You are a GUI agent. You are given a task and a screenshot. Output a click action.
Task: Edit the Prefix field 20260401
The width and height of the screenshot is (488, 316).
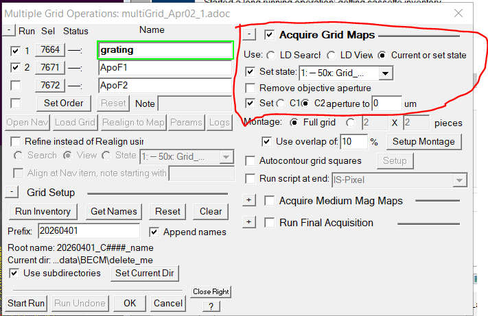(x=89, y=231)
